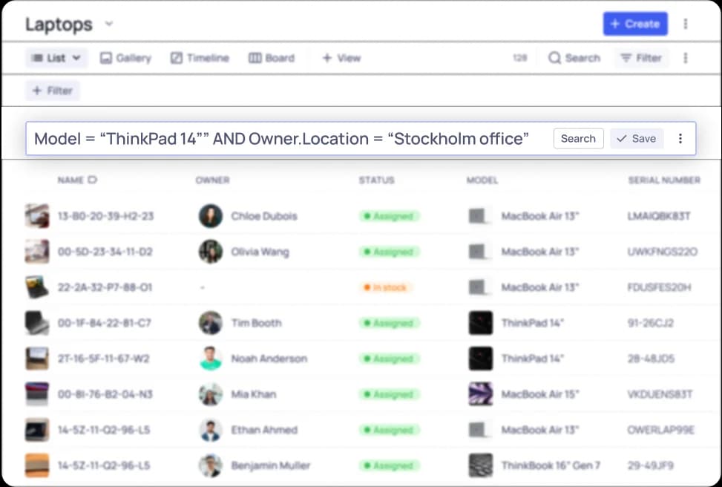Click the STATUS column header
Image resolution: width=722 pixels, height=487 pixels.
(376, 180)
